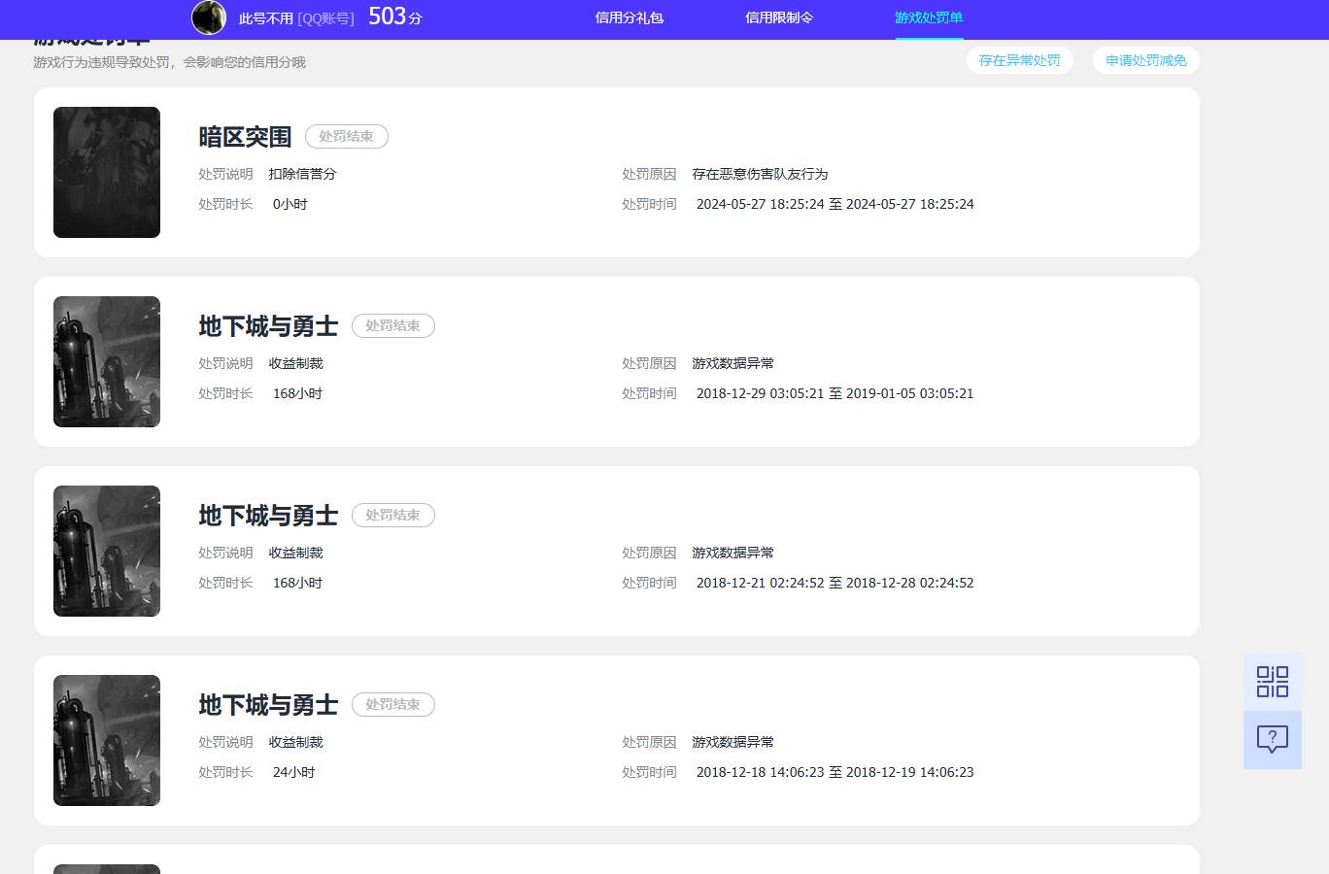Click the help question mark icon

1272,740
